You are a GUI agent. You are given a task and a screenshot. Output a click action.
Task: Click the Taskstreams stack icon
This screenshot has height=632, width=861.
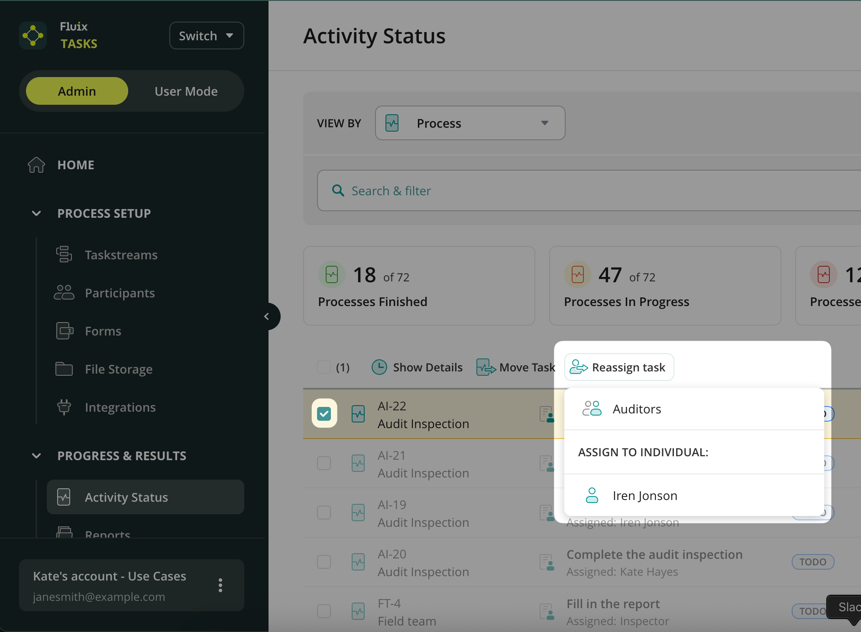click(x=64, y=255)
